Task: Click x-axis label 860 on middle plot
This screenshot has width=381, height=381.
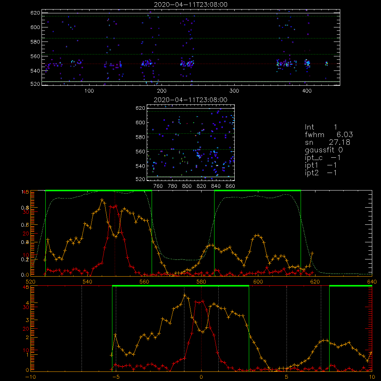Action: coord(231,186)
